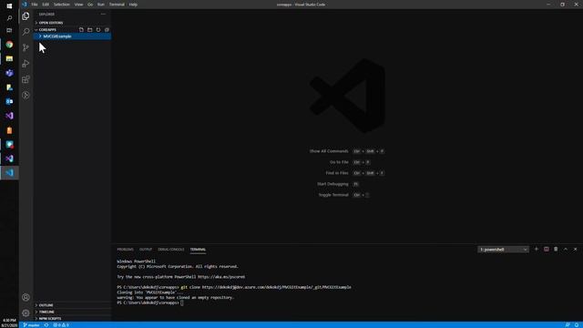583x328 pixels.
Task: Refresh the Explorer file tree
Action: click(98, 29)
